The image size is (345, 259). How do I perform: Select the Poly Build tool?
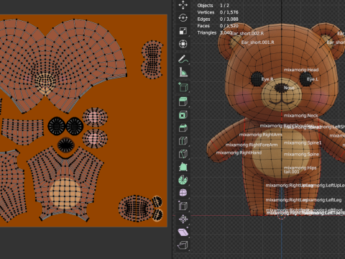pos(183,167)
